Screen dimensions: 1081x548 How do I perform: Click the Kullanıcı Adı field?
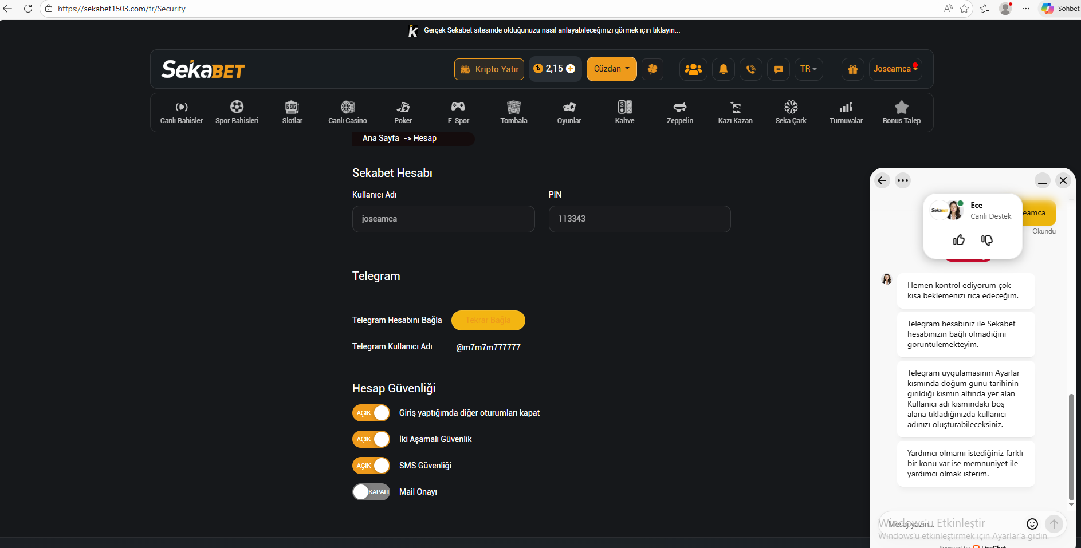pos(443,219)
